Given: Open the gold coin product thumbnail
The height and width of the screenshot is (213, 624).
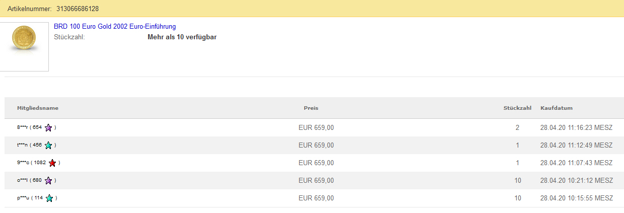Looking at the screenshot, I should click(24, 46).
